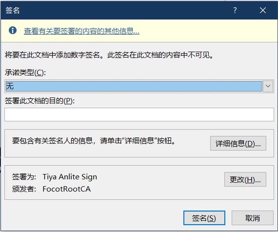Image resolution: width=278 pixels, height=232 pixels.
Task: Open the 查看有关要签署的内容的其他信息 link
Action: pos(81,31)
